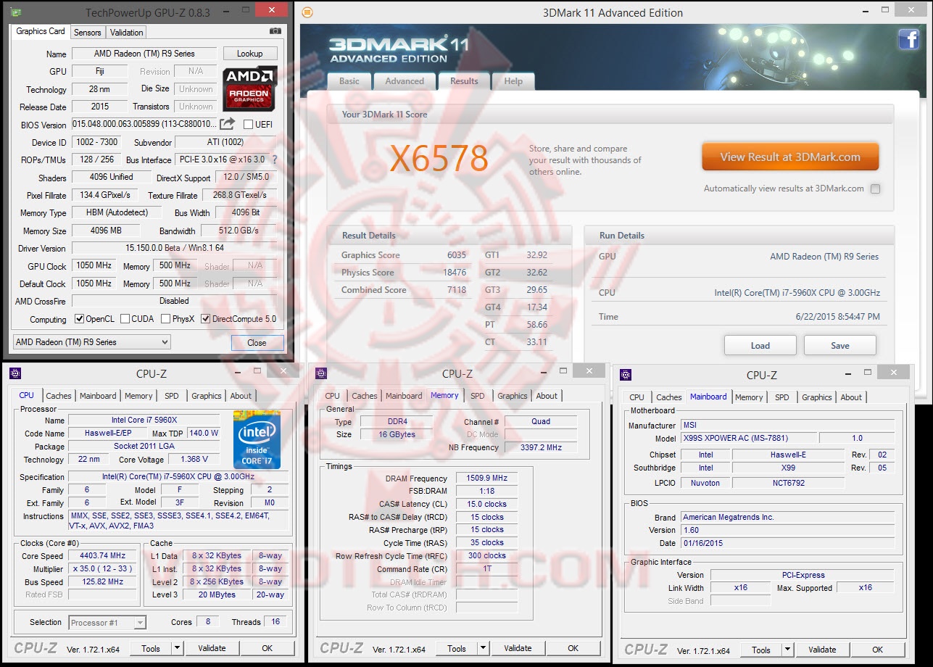Click the Driver Version field in GPU-Z
The width and height of the screenshot is (933, 667).
click(174, 248)
